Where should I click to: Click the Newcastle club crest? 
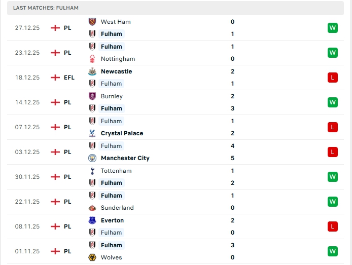[x=92, y=71]
